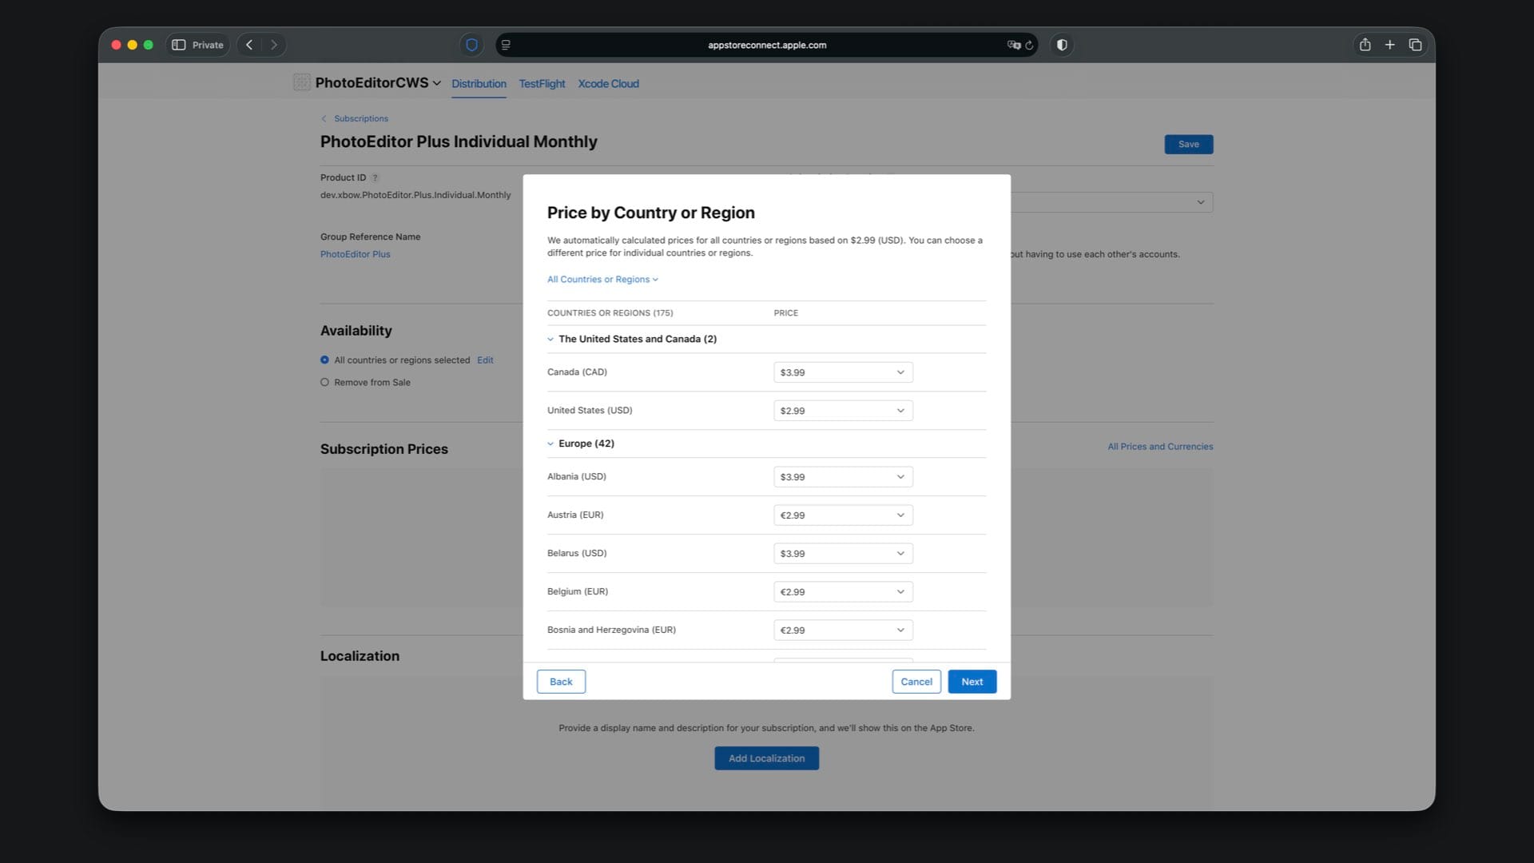Open the Austria (EUR) price dropdown
The width and height of the screenshot is (1534, 863).
coord(843,515)
